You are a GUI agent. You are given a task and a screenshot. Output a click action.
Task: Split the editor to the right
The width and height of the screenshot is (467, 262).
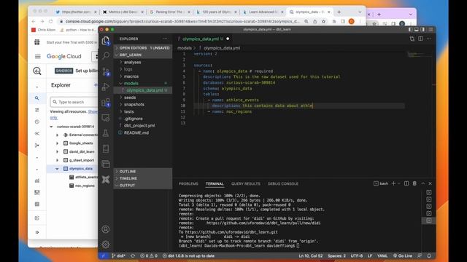click(x=420, y=39)
